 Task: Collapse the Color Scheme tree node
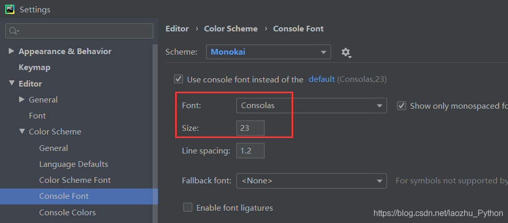click(22, 131)
